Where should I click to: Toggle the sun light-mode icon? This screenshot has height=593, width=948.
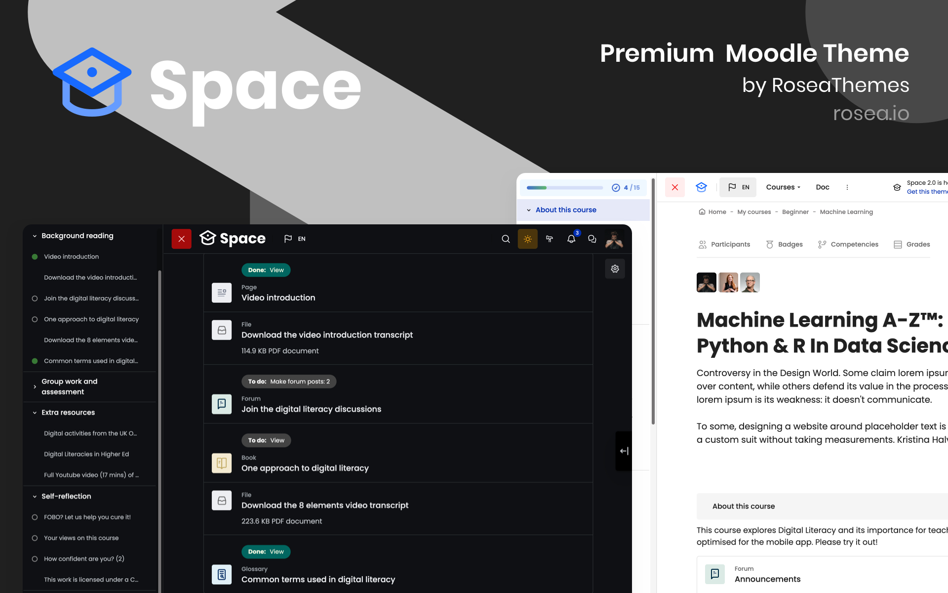[527, 239]
